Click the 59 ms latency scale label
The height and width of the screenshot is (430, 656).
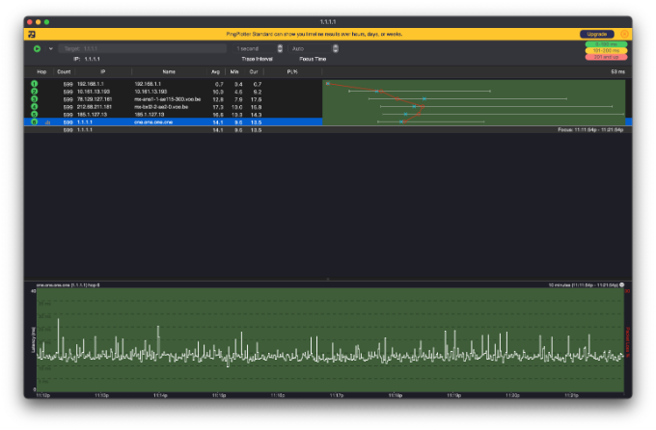coord(617,72)
